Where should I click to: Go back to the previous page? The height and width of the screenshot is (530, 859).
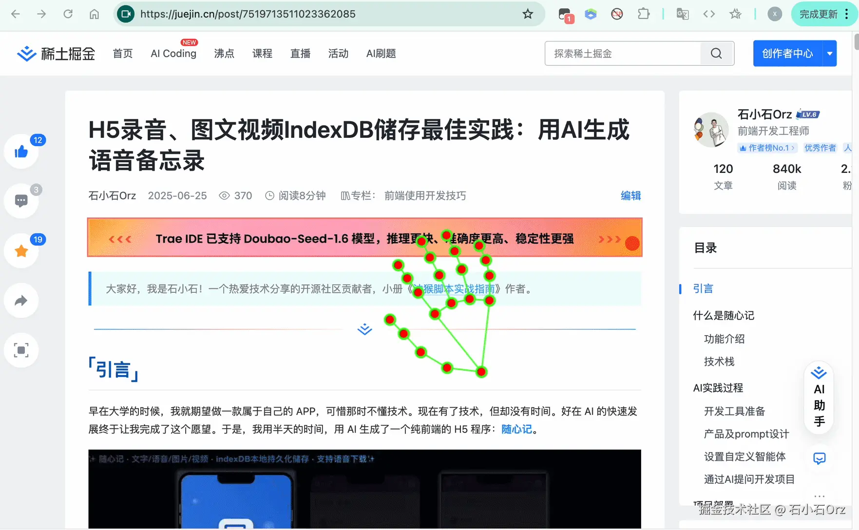16,14
